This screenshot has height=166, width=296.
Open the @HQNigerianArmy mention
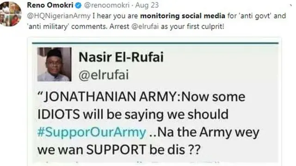point(59,16)
